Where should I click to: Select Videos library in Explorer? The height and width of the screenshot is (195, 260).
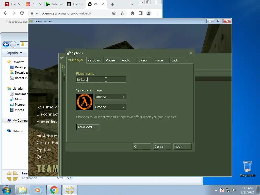point(17,110)
